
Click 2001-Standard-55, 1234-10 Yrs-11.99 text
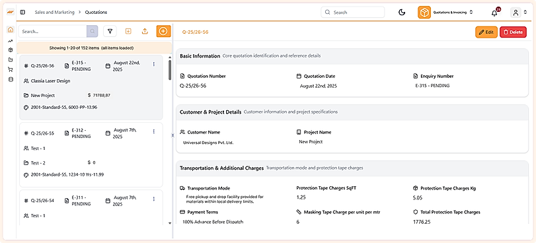[67, 174]
